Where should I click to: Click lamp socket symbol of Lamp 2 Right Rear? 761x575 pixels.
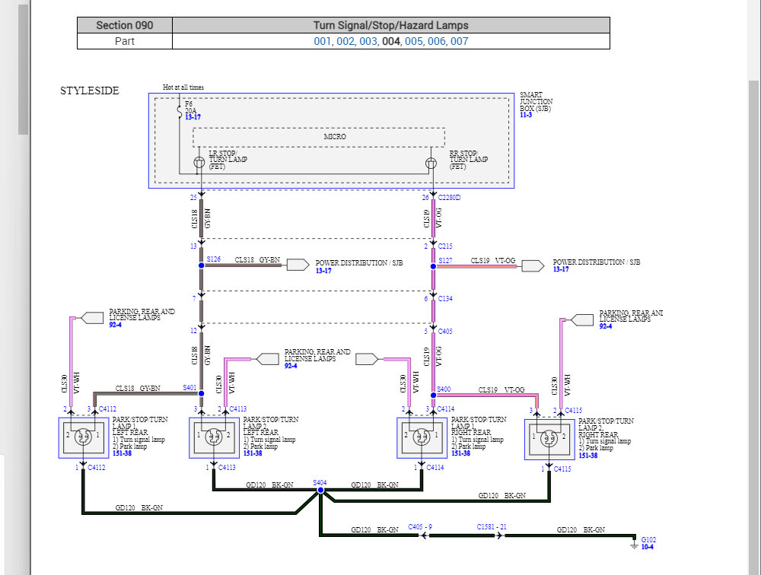pos(549,439)
